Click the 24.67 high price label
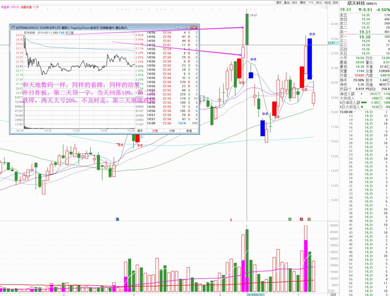Viewport: 390px width, 296px height. 253,15
